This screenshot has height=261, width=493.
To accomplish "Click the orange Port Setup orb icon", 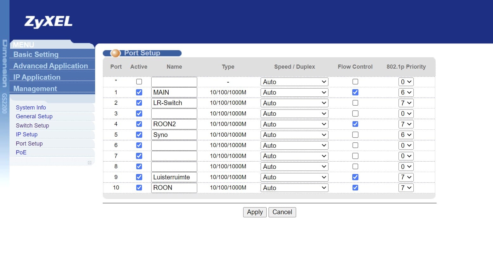I will pyautogui.click(x=115, y=53).
